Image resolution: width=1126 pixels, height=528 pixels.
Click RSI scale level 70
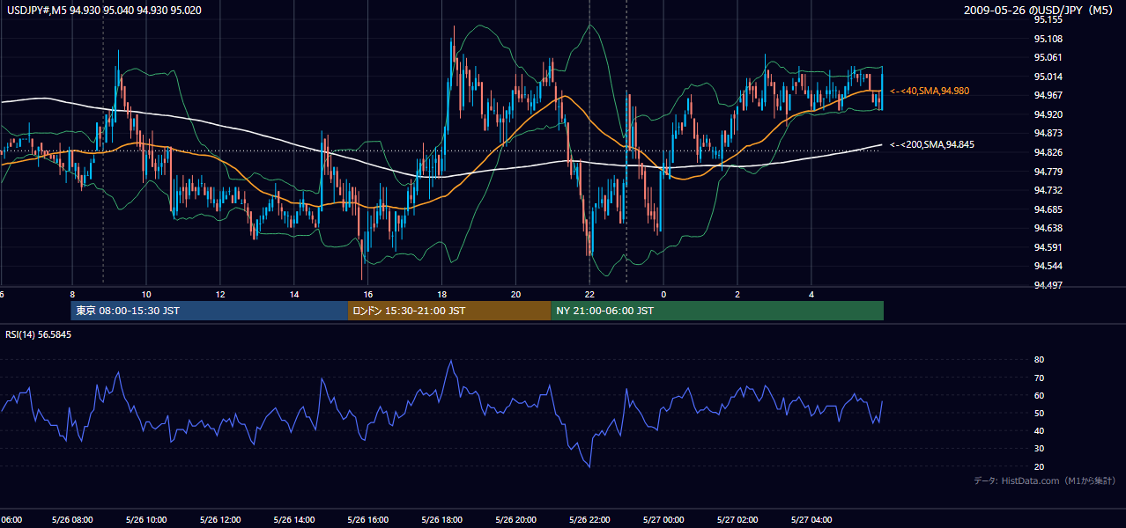click(x=1039, y=378)
